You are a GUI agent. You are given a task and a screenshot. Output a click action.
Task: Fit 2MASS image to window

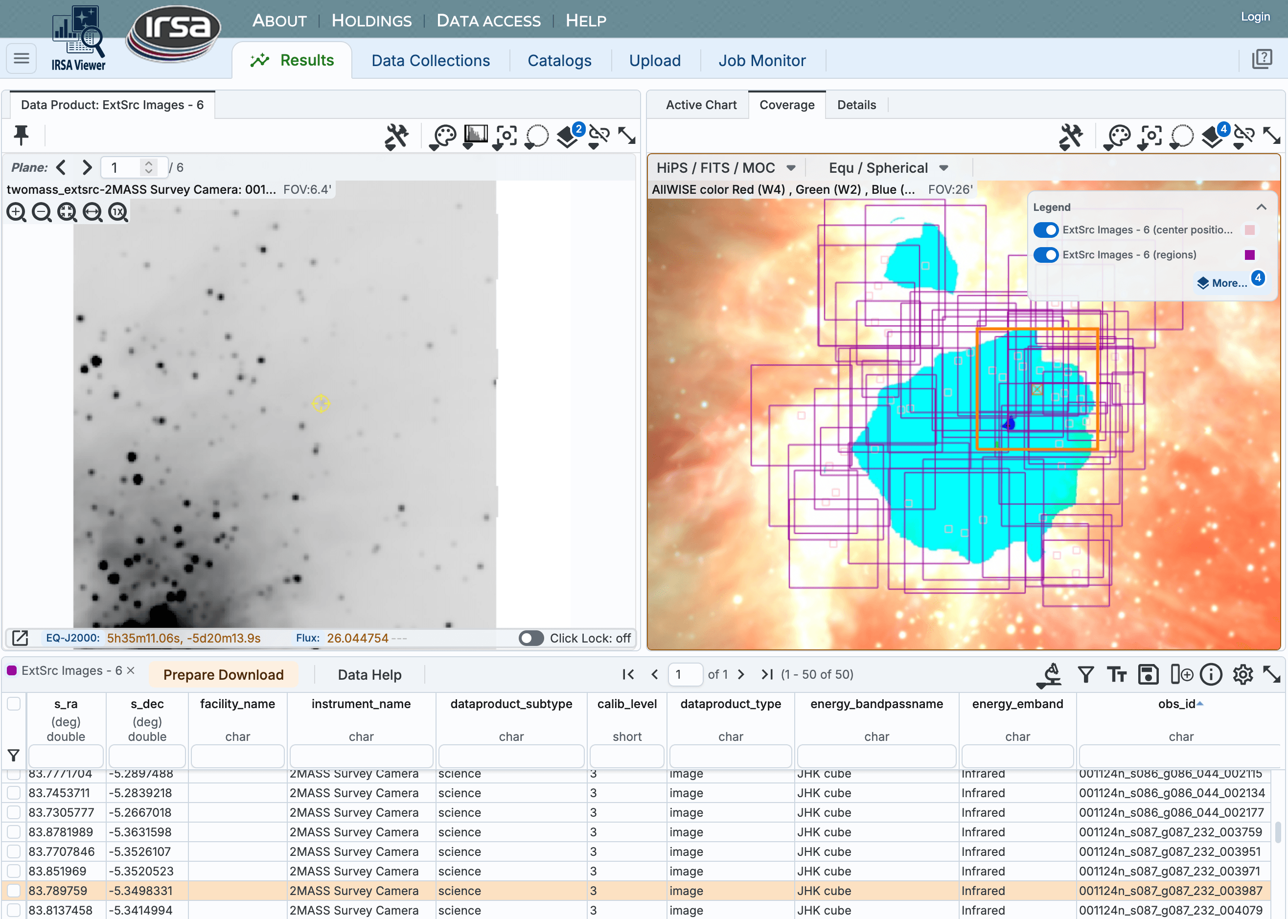click(67, 212)
